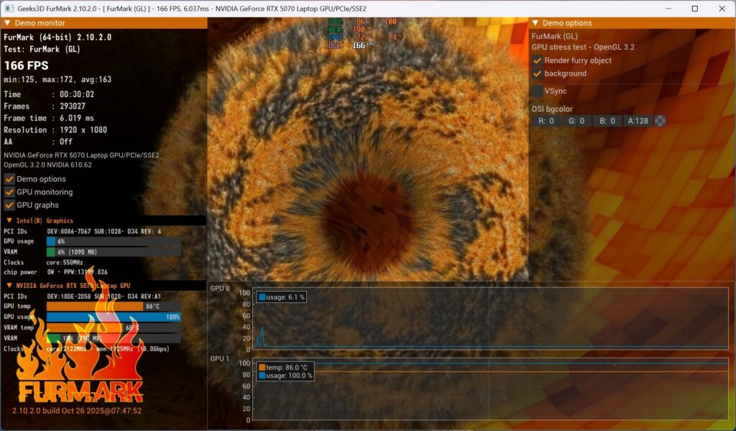Image resolution: width=736 pixels, height=431 pixels.
Task: Click the Intel VRAM 6% (1090 MB) bar
Action: point(114,252)
